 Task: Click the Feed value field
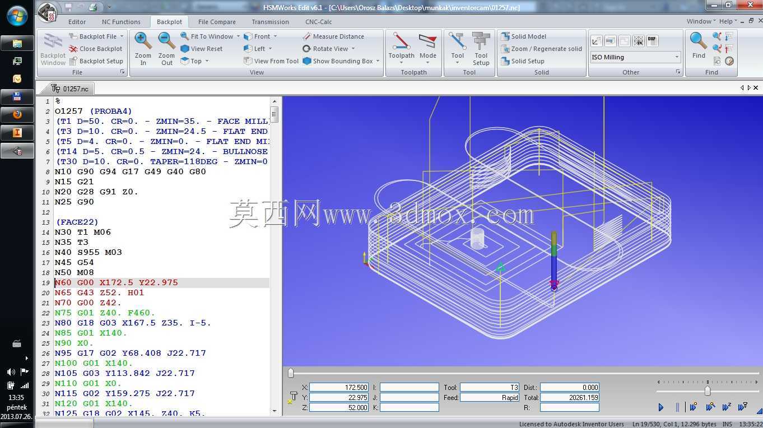click(x=490, y=398)
